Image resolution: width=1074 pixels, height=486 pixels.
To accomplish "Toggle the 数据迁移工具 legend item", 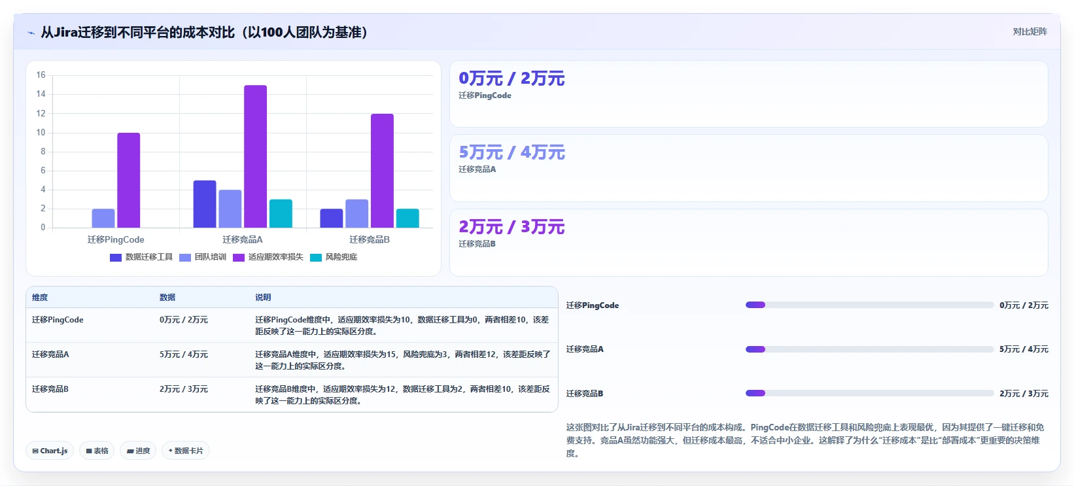I will click(x=141, y=257).
